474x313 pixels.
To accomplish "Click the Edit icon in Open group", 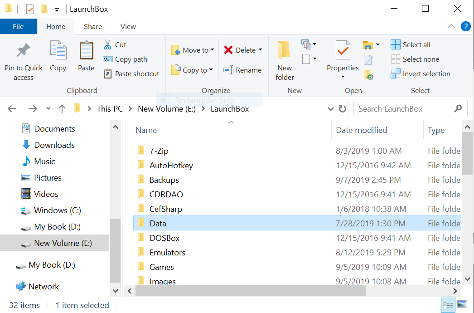I will pyautogui.click(x=368, y=59).
